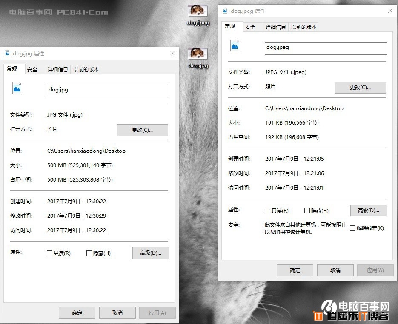Enable 只读(R) checkbox in dog.jpg properties
398x324 pixels.
click(x=49, y=253)
